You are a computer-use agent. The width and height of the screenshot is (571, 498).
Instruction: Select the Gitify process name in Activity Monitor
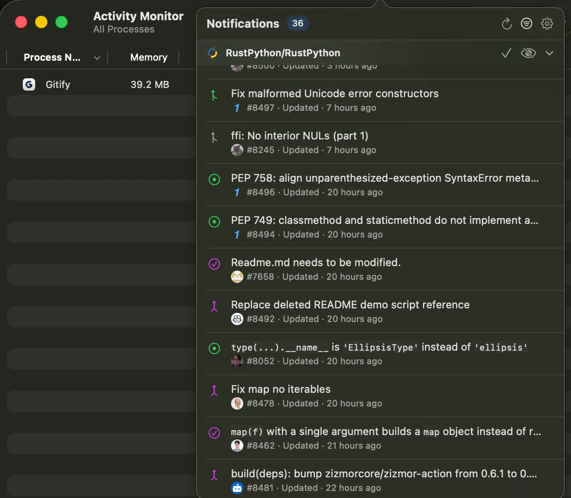pos(58,84)
